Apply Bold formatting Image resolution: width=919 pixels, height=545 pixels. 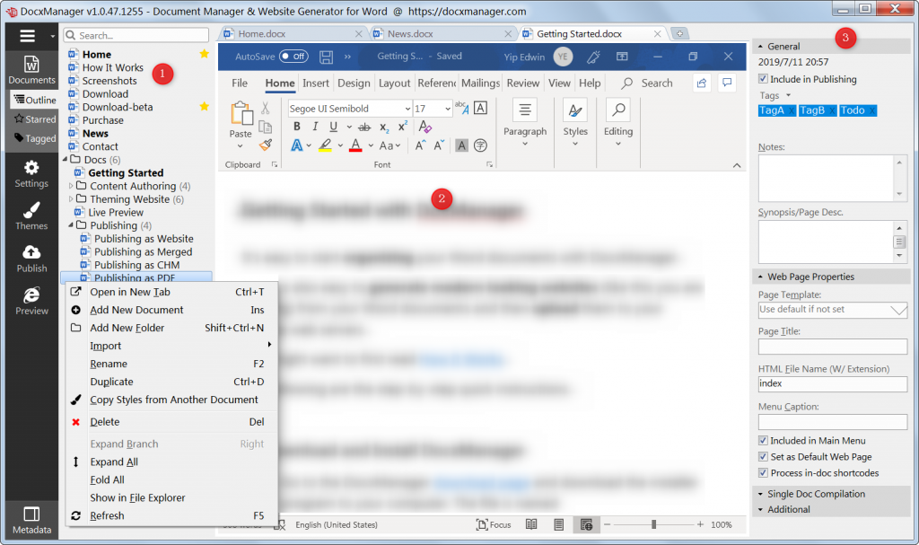297,126
